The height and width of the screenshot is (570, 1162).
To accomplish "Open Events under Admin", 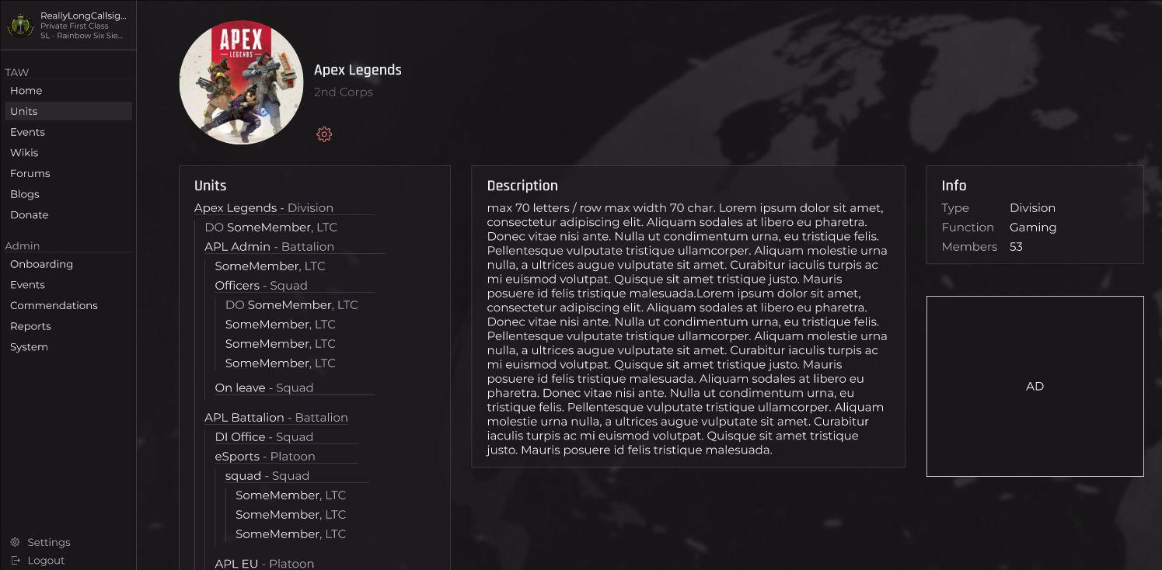I will (x=27, y=285).
